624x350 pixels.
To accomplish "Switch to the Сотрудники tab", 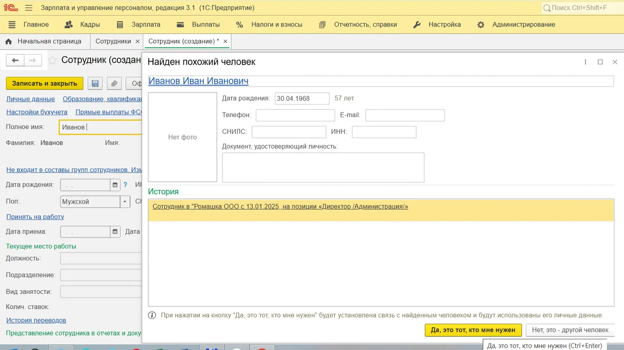I will point(113,41).
